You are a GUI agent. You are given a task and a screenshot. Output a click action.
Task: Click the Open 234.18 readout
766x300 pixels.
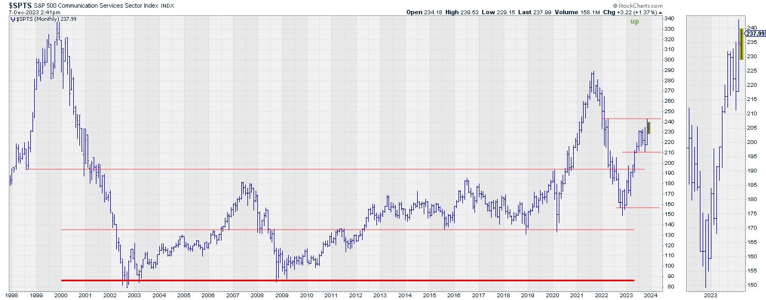pos(425,12)
